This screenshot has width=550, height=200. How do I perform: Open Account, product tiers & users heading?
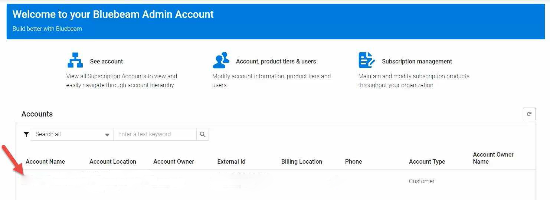[276, 62]
